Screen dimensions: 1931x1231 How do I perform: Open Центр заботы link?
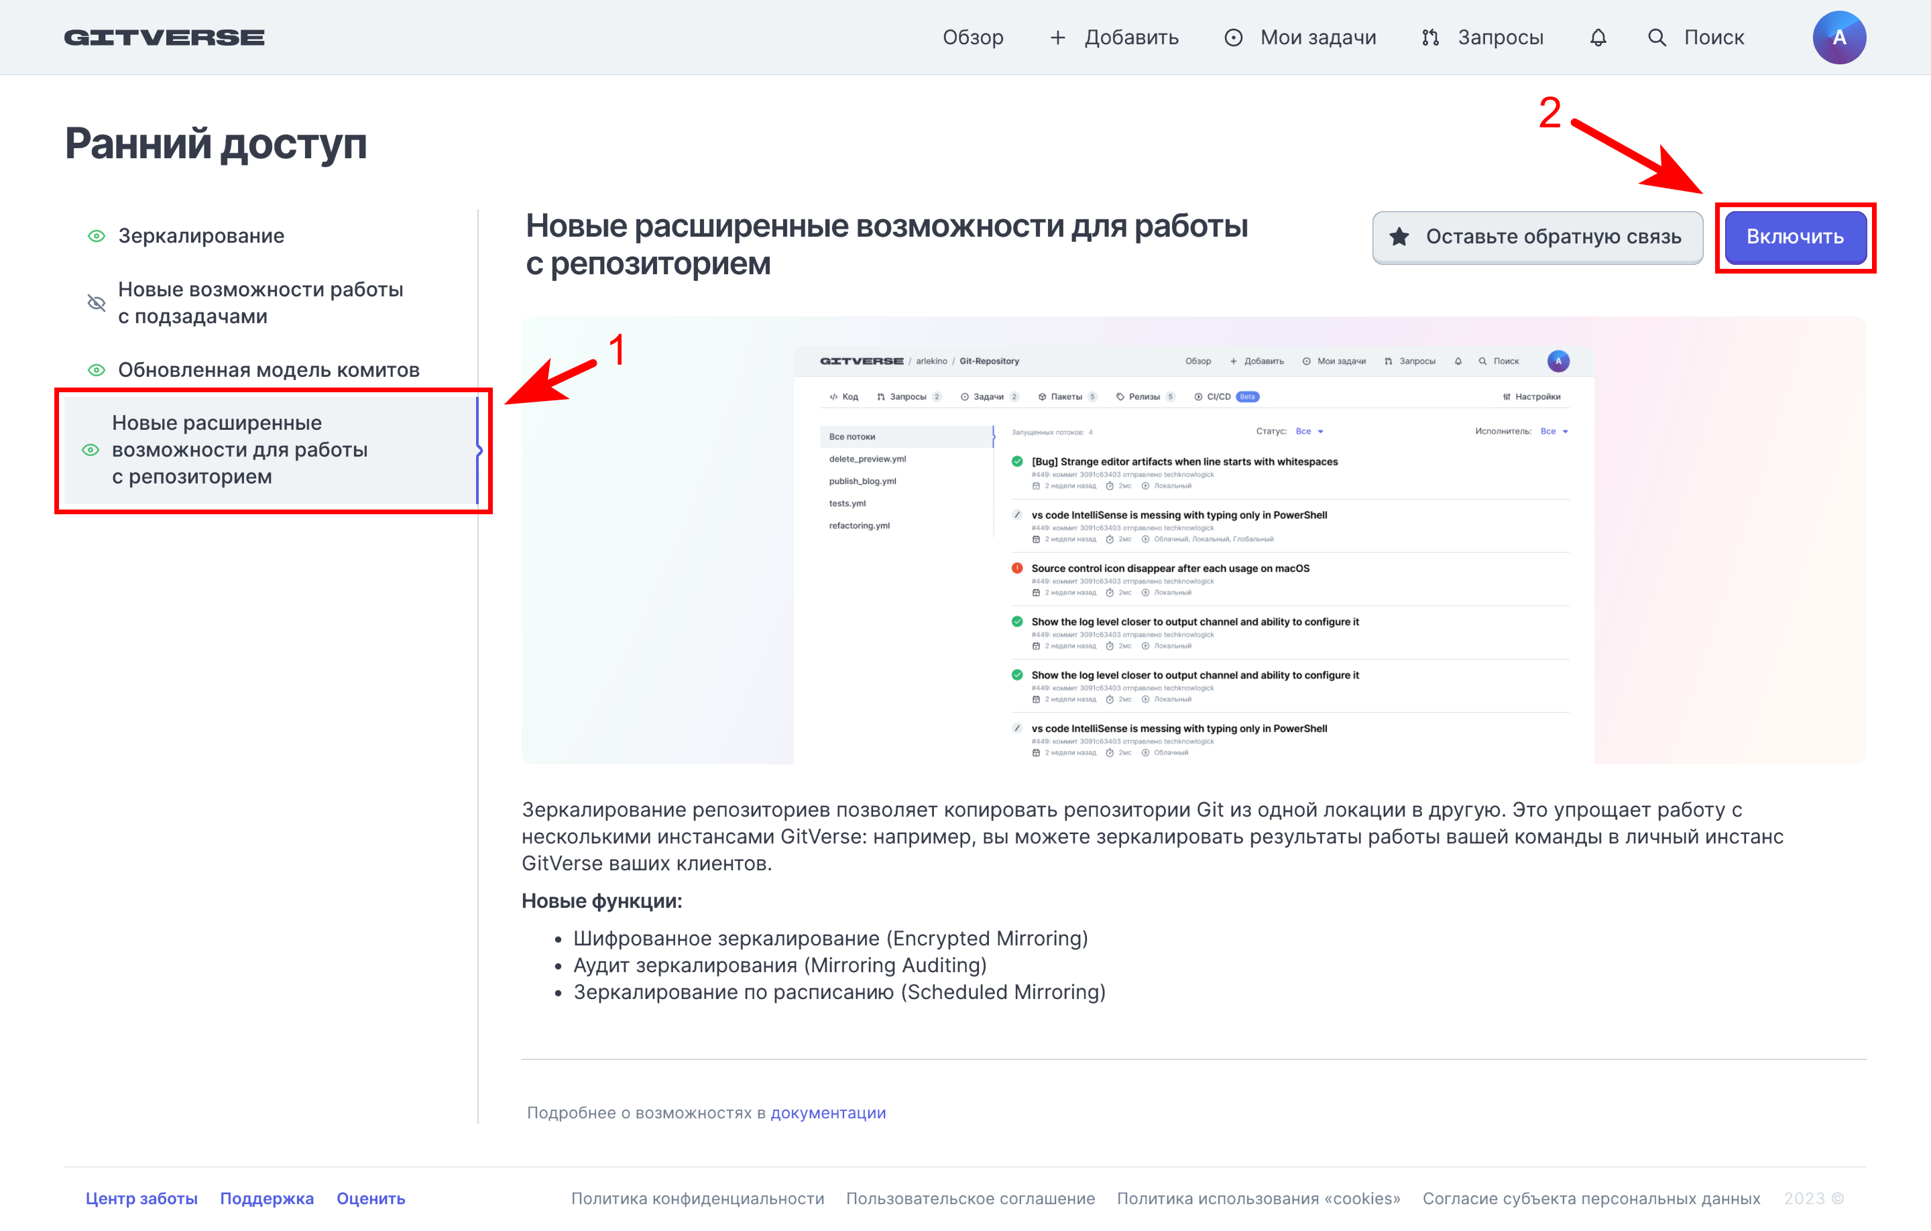point(142,1198)
